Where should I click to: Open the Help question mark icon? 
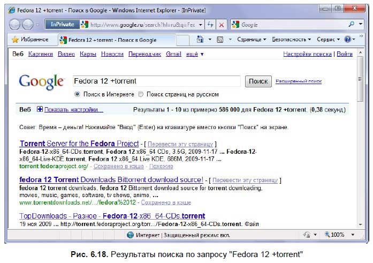(347, 40)
